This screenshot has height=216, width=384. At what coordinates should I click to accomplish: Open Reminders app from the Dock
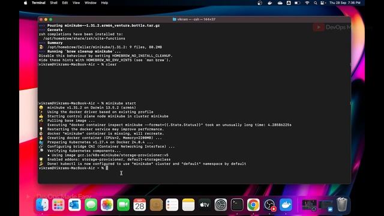pos(172,205)
